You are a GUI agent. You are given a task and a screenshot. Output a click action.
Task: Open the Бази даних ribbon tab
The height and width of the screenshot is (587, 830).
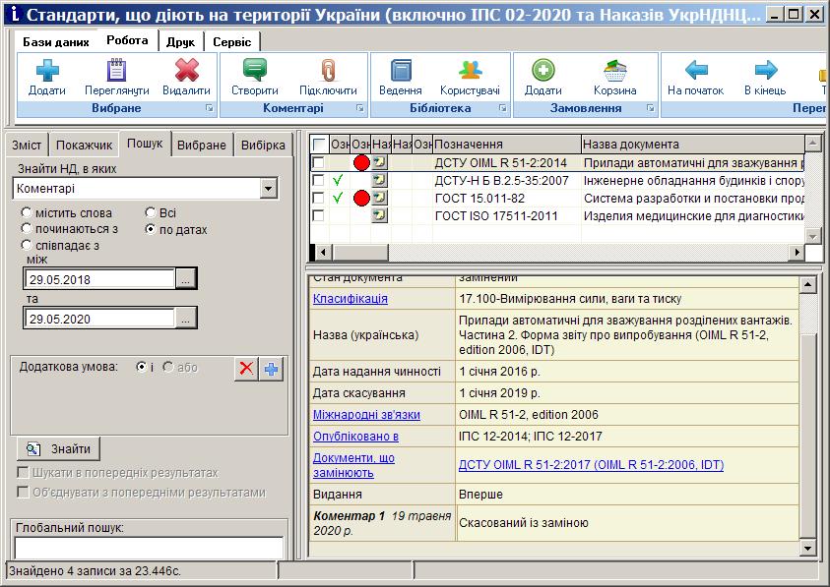(x=55, y=42)
